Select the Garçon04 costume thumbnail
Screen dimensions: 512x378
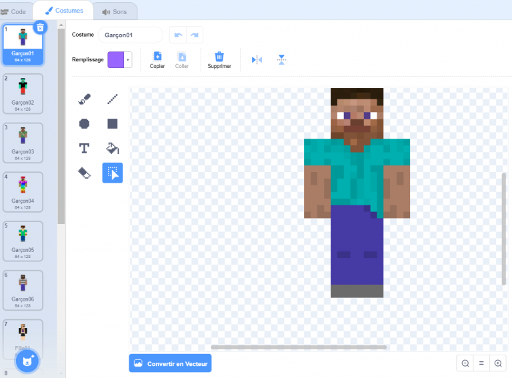pyautogui.click(x=23, y=192)
